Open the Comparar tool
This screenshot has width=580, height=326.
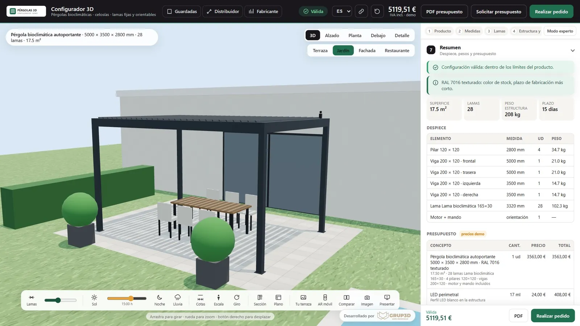coord(347,300)
